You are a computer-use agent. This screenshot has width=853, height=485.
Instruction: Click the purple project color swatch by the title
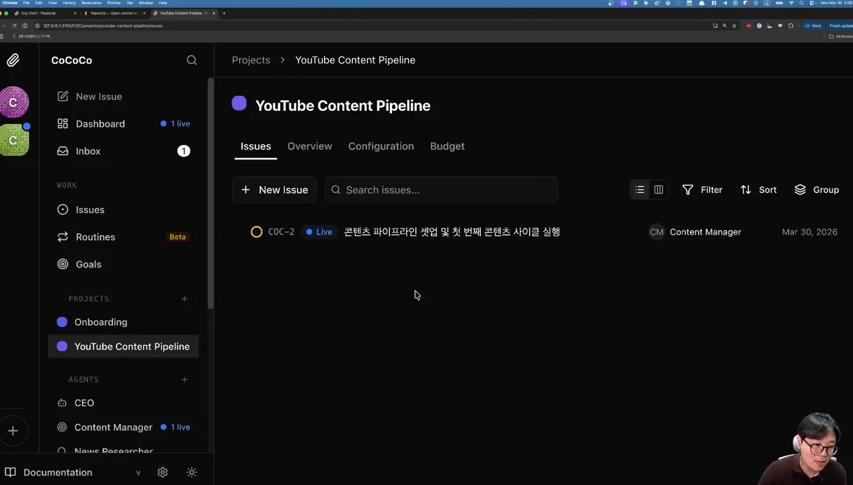coord(239,103)
